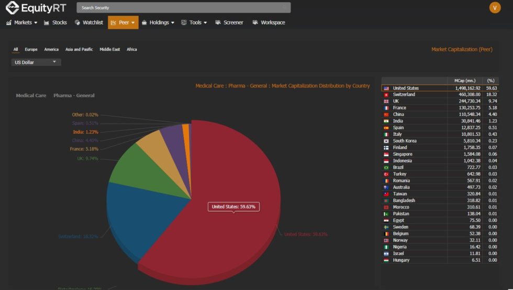
Task: Expand the Markets dropdown menu
Action: point(22,22)
